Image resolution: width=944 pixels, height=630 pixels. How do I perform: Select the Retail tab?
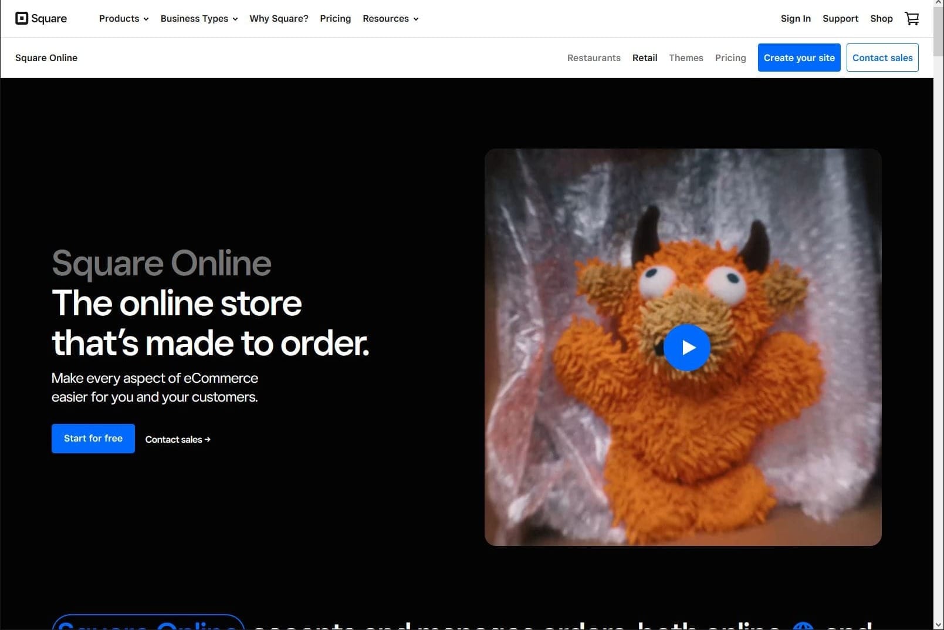[x=645, y=58]
